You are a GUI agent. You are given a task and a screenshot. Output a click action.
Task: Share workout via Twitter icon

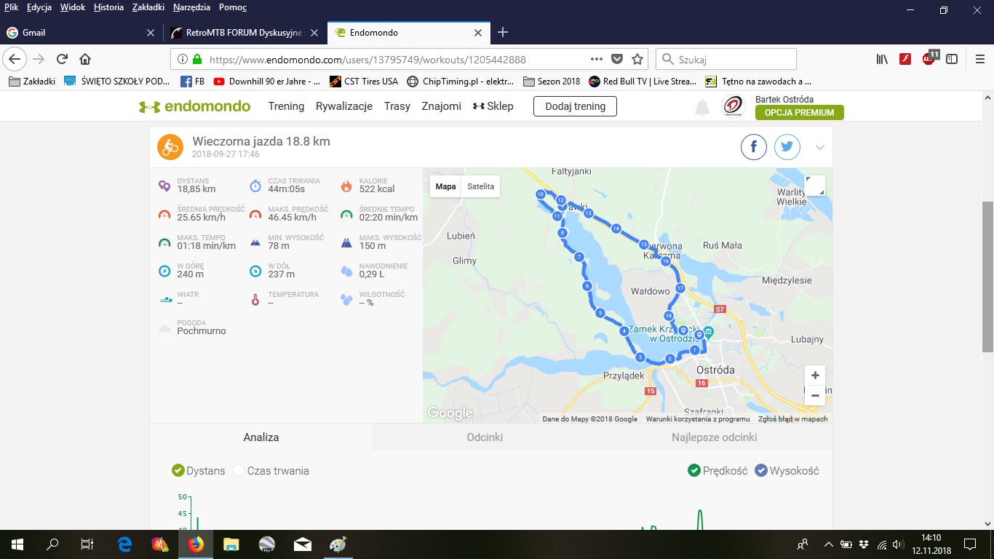787,147
